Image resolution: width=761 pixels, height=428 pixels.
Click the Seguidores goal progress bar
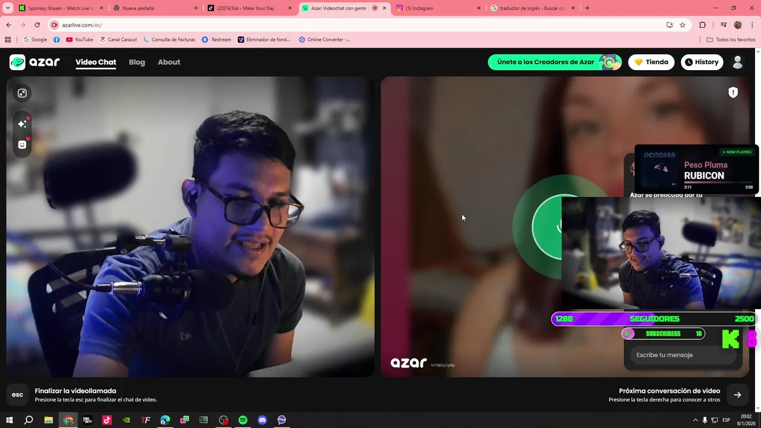(653, 319)
